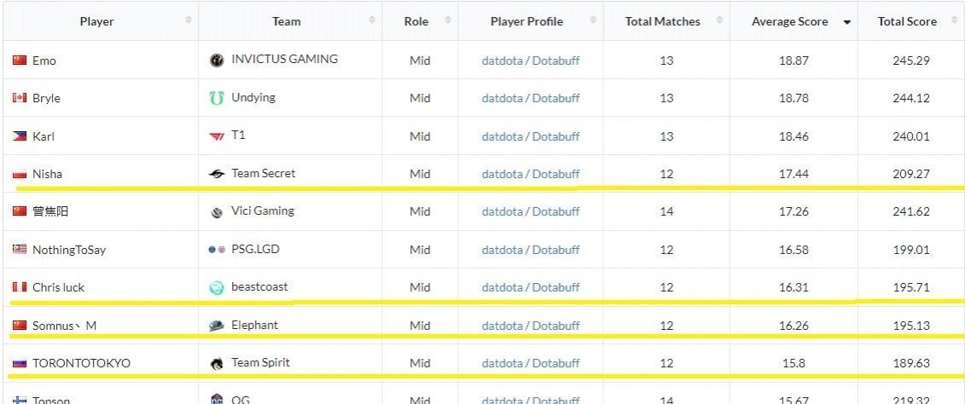Viewport: 965px width, 404px height.
Task: Click the INVICTUS GAMING team logo icon
Action: [x=217, y=61]
